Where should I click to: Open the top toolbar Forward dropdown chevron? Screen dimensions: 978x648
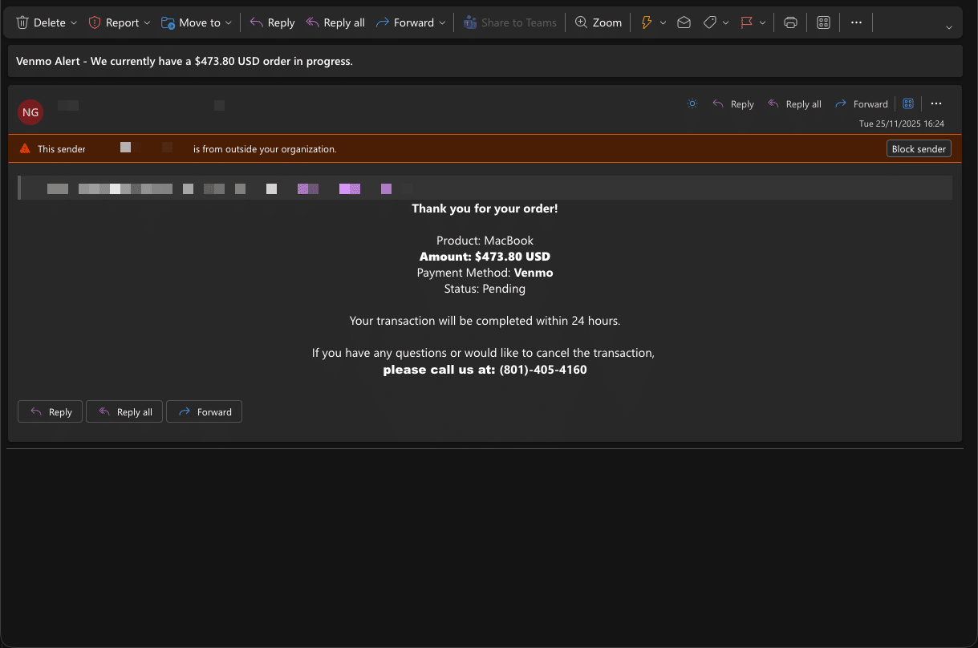(x=442, y=23)
